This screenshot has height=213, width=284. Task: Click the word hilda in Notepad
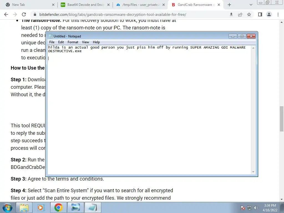tap(54, 47)
